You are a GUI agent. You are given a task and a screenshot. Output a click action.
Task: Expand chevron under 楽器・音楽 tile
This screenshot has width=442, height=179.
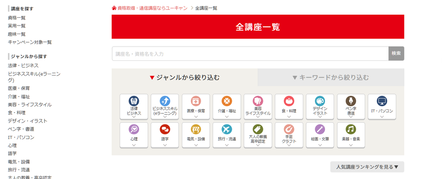pos(351,145)
